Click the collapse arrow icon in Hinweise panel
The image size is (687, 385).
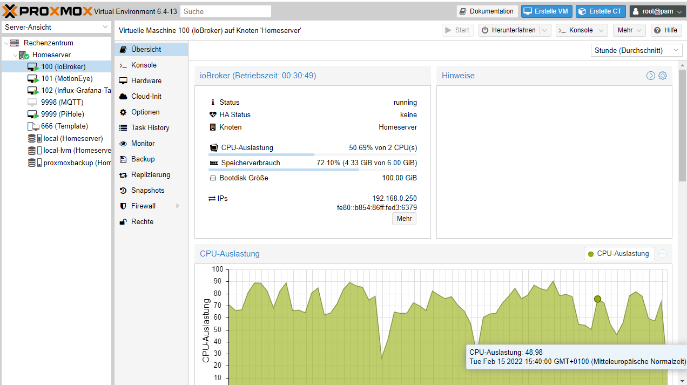pos(651,76)
